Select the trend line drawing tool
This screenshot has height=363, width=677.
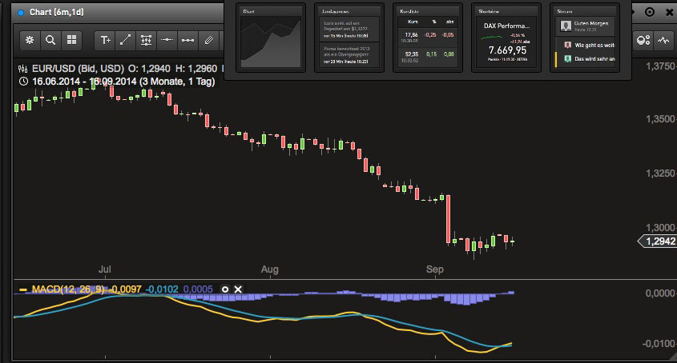[125, 41]
